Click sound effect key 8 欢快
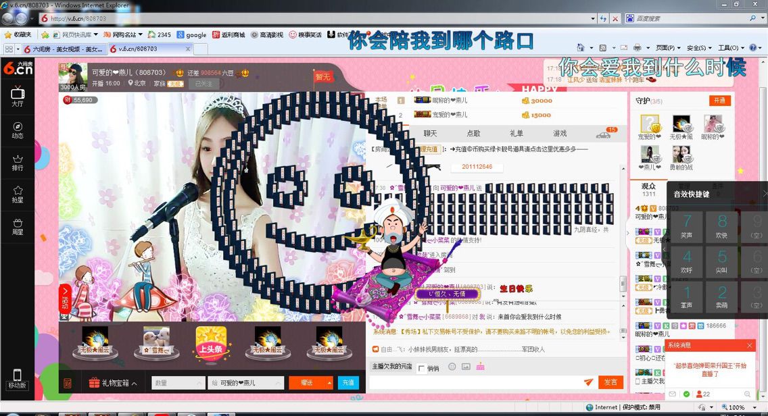Screen dimensions: 768x416 pyautogui.click(x=722, y=227)
